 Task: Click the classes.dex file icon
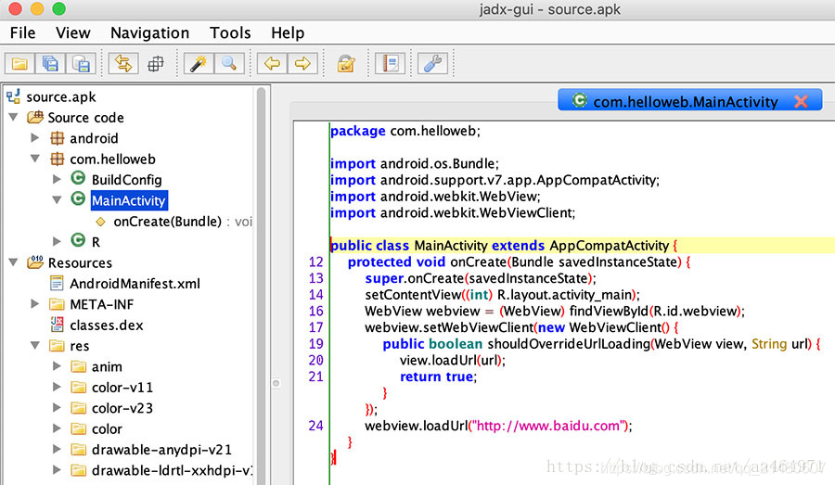click(57, 325)
